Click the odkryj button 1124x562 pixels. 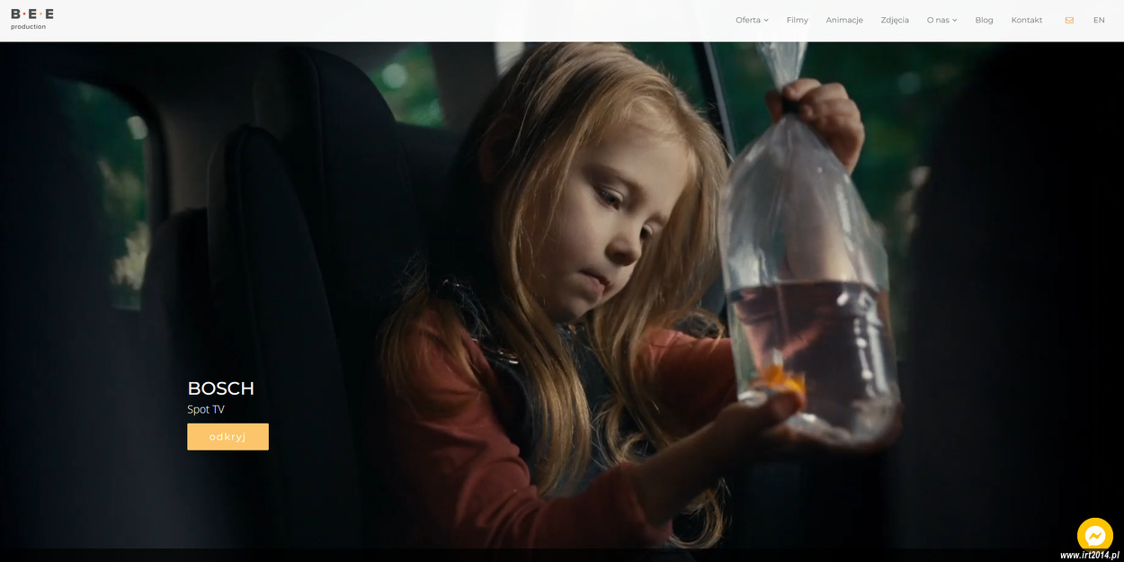(x=227, y=437)
